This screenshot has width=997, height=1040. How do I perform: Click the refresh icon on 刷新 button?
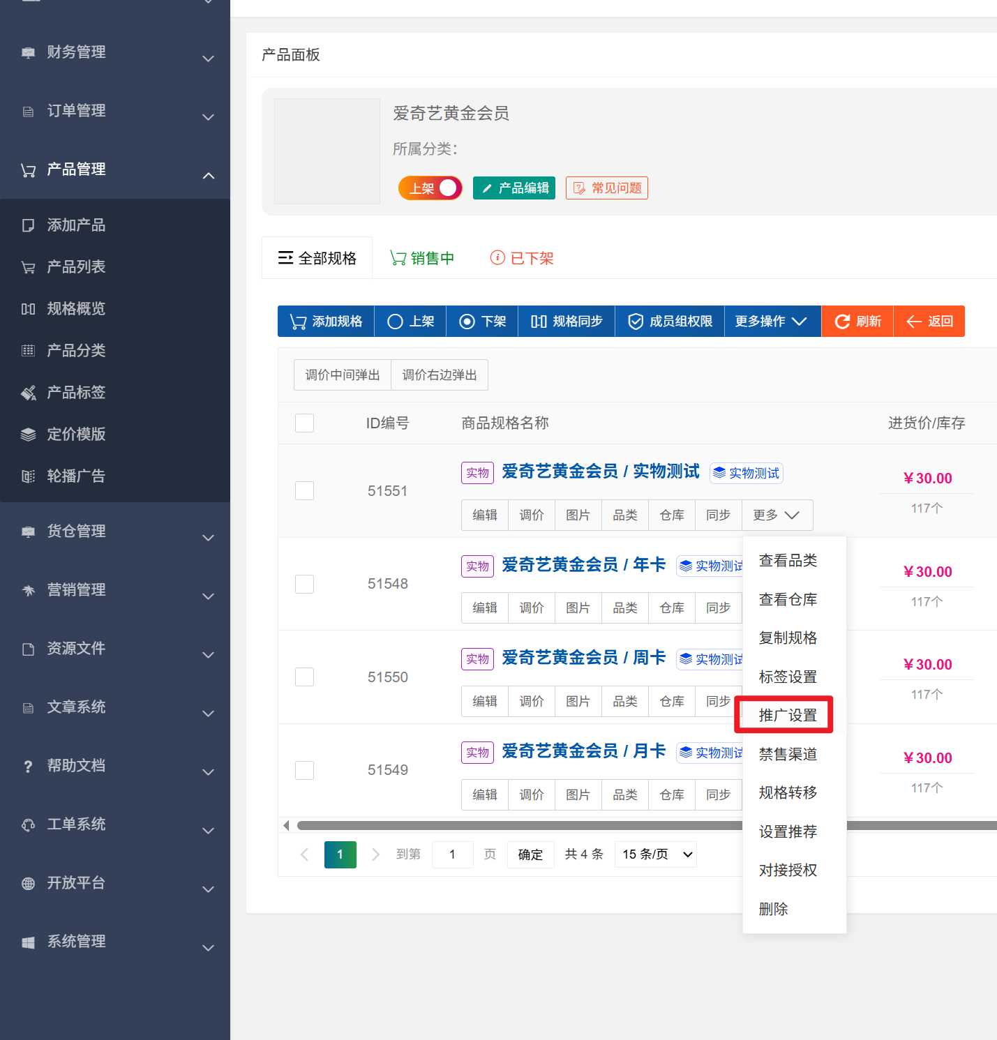pos(842,322)
